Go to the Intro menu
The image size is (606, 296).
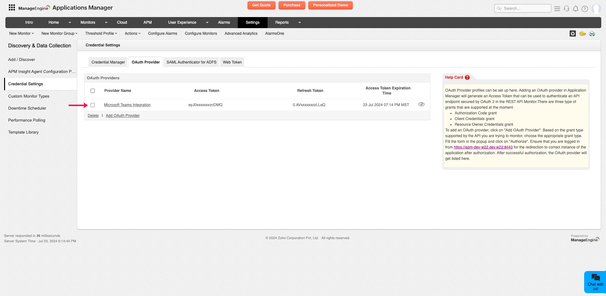pyautogui.click(x=29, y=22)
